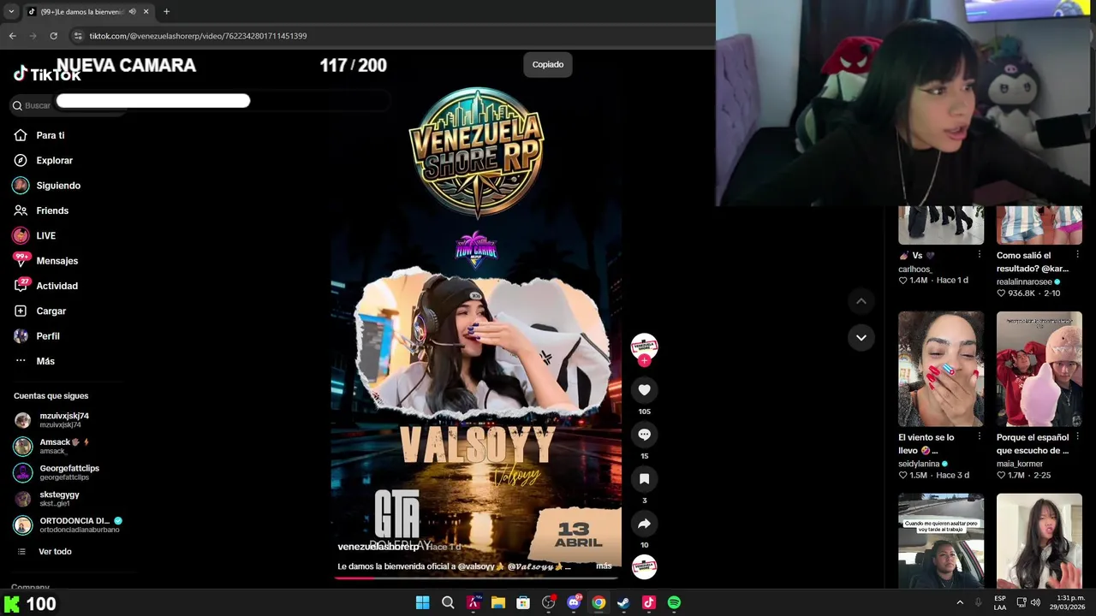Show hidden system tray icons
Screen dimensions: 1096x616
(959, 602)
